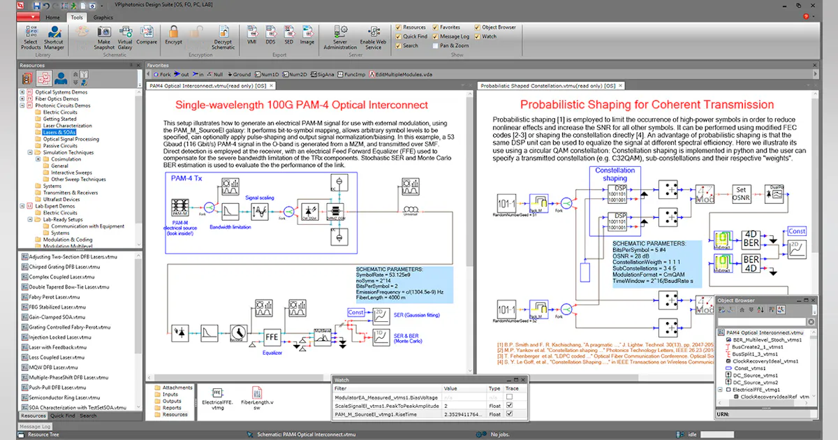This screenshot has width=838, height=440.
Task: Encrypt the current schematic
Action: click(x=173, y=35)
